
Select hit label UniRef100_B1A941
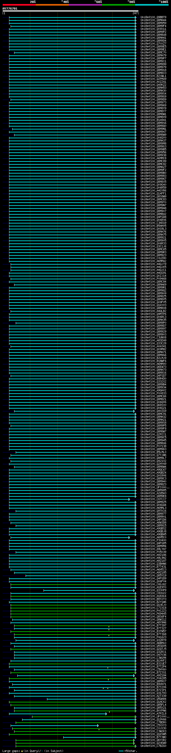click(x=153, y=120)
